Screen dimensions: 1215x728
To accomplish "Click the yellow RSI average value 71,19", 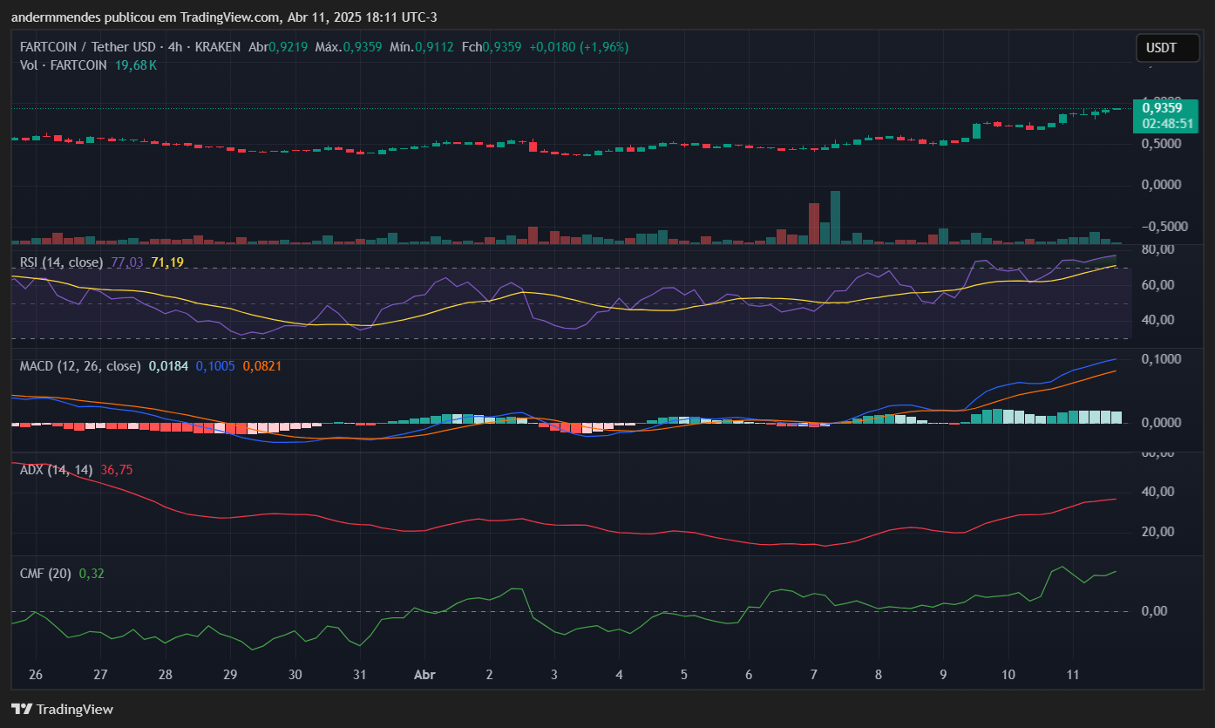I will [167, 262].
